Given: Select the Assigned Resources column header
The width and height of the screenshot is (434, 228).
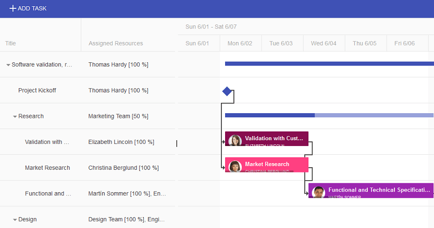Looking at the screenshot, I should click(128, 43).
